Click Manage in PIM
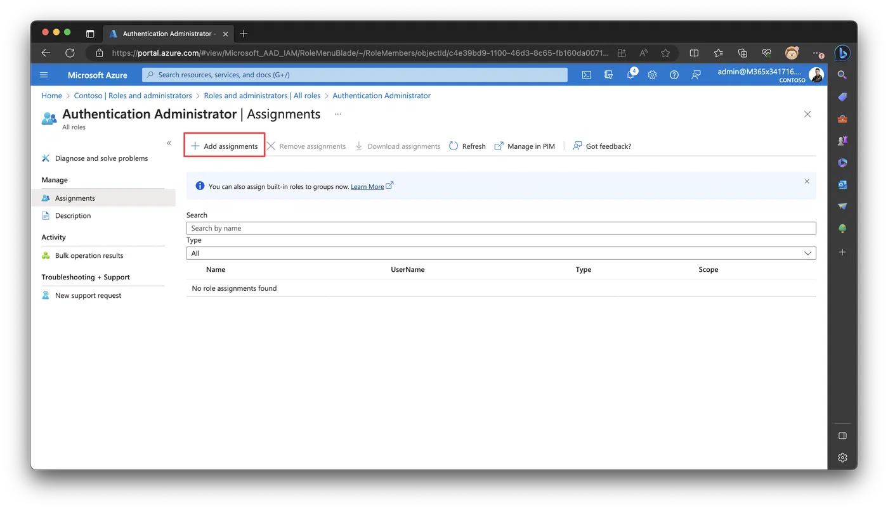Screen dimensions: 888x510 point(525,146)
